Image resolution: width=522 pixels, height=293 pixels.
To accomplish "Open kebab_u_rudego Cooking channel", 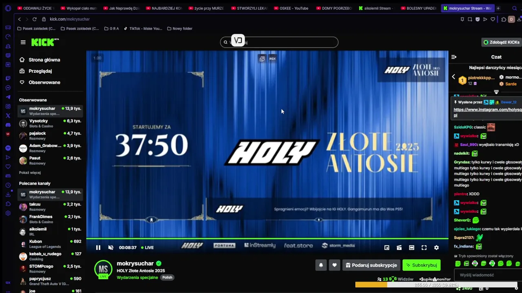I will click(50, 256).
